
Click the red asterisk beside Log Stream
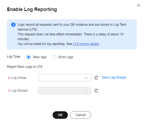[x=9, y=91]
